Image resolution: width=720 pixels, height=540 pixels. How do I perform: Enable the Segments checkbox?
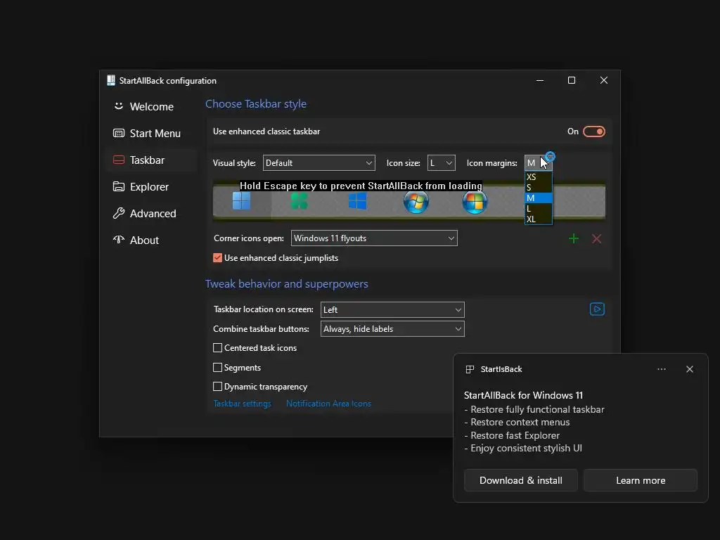[218, 367]
